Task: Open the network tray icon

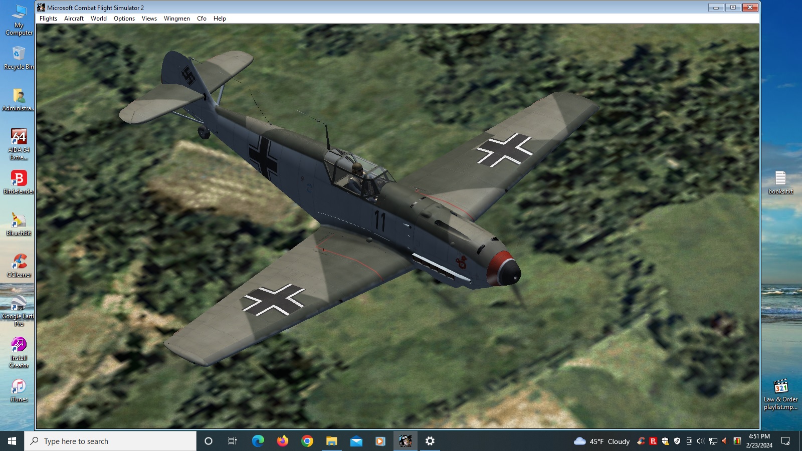Action: pyautogui.click(x=713, y=441)
